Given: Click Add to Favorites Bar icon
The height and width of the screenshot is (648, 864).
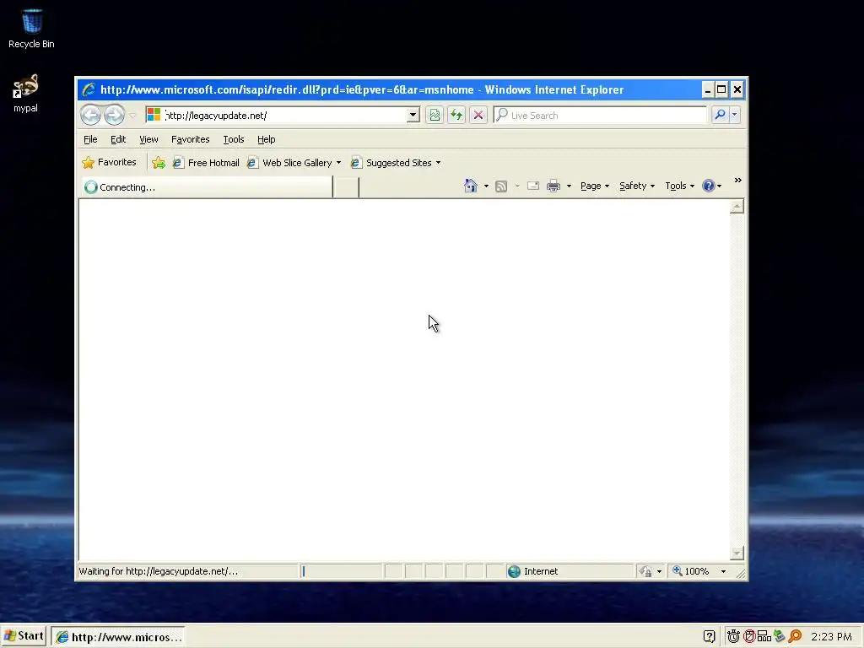Looking at the screenshot, I should point(158,163).
